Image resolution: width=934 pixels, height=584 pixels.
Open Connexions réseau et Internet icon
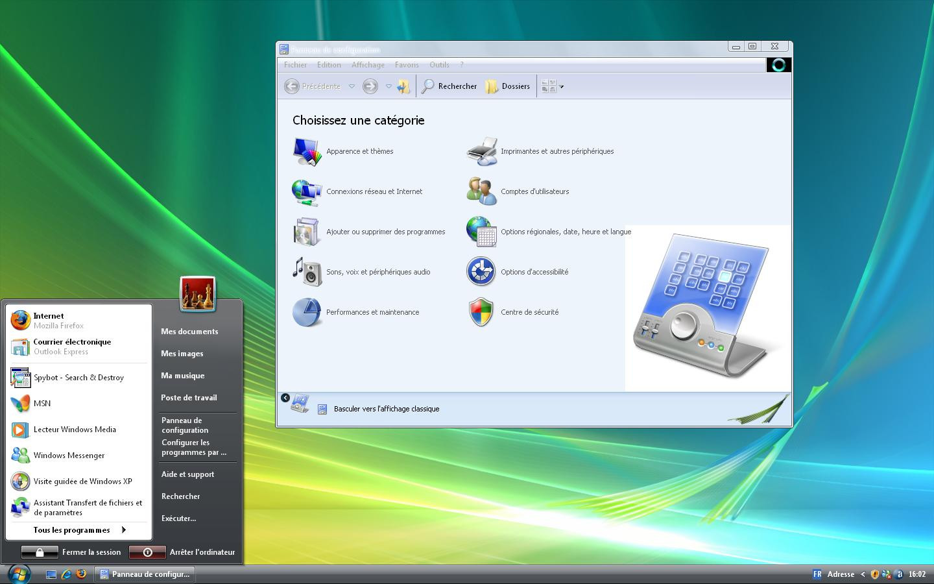pos(307,192)
